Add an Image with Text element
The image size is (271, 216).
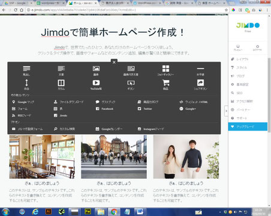tap(131, 71)
